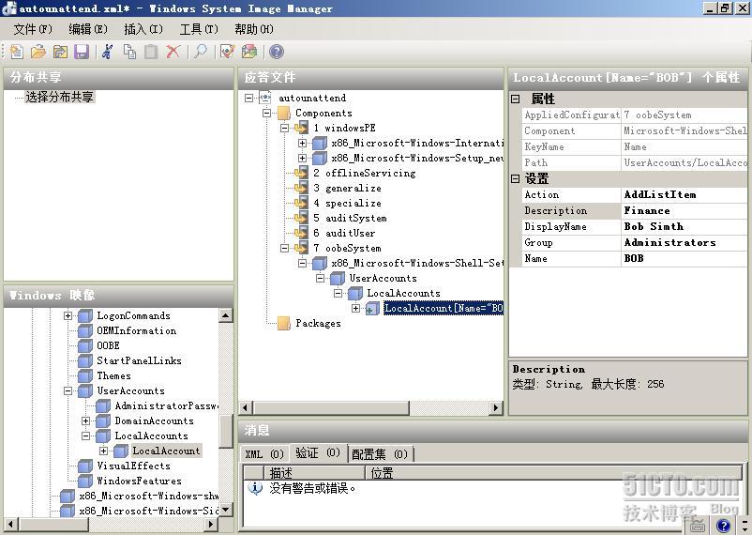752x535 pixels.
Task: Click the New Answer File toolbar icon
Action: pyautogui.click(x=16, y=52)
